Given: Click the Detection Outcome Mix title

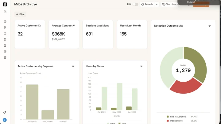Looking at the screenshot, I should (x=169, y=26).
